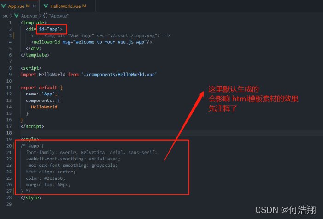The image size is (323, 219).
Task: Click the Vue icon on App.vue tab
Action: pyautogui.click(x=4, y=6)
